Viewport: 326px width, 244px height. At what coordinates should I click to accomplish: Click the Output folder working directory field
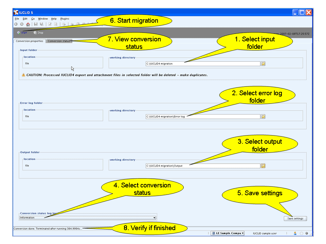coord(203,166)
